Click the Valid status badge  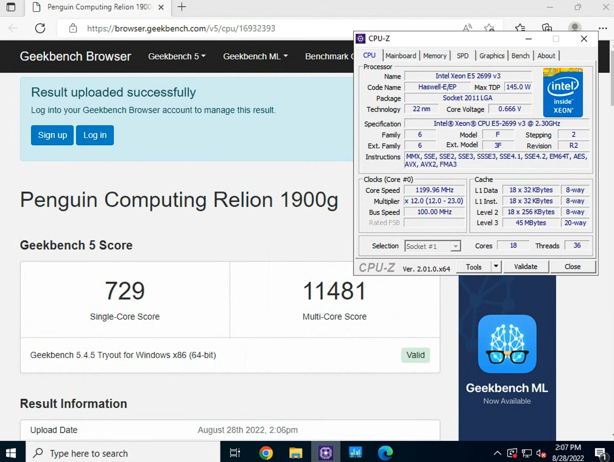tap(415, 355)
